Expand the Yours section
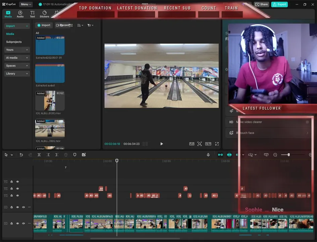Image resolution: width=317 pixels, height=242 pixels. (17, 50)
